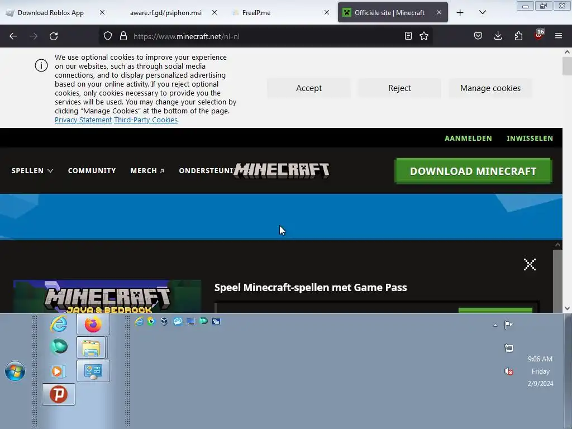Close the Download Roblox App tab
The image size is (572, 429).
tap(102, 12)
